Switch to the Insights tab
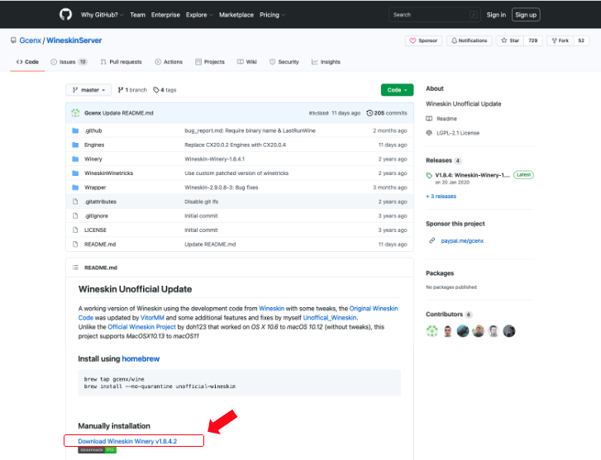The width and height of the screenshot is (601, 460). coord(326,62)
